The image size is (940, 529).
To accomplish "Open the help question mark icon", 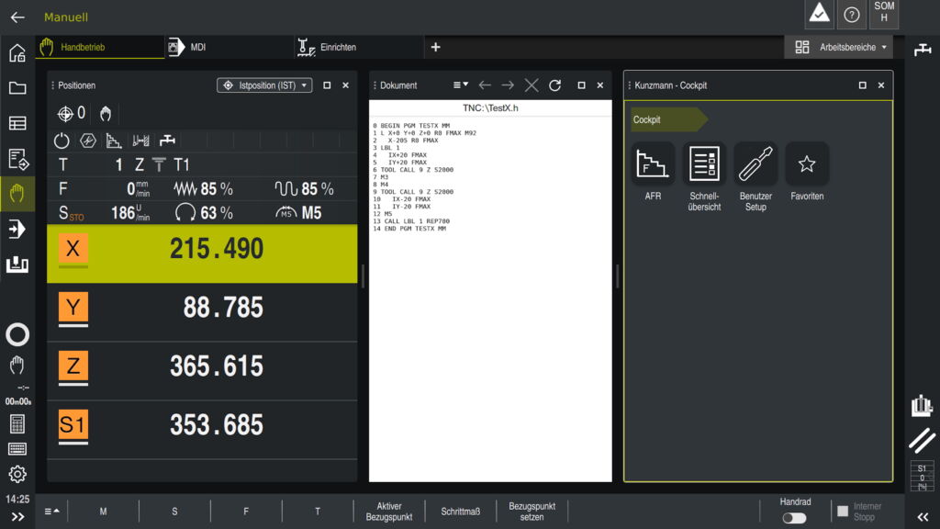I will [x=851, y=15].
